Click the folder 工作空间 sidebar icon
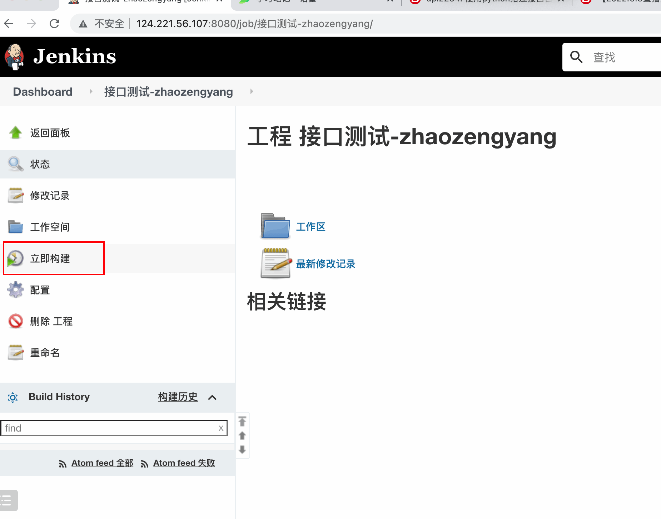Screen dimensions: 661x519 pyautogui.click(x=15, y=227)
